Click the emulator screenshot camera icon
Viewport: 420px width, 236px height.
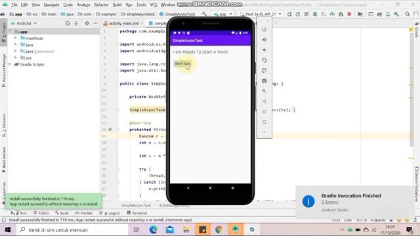click(264, 81)
